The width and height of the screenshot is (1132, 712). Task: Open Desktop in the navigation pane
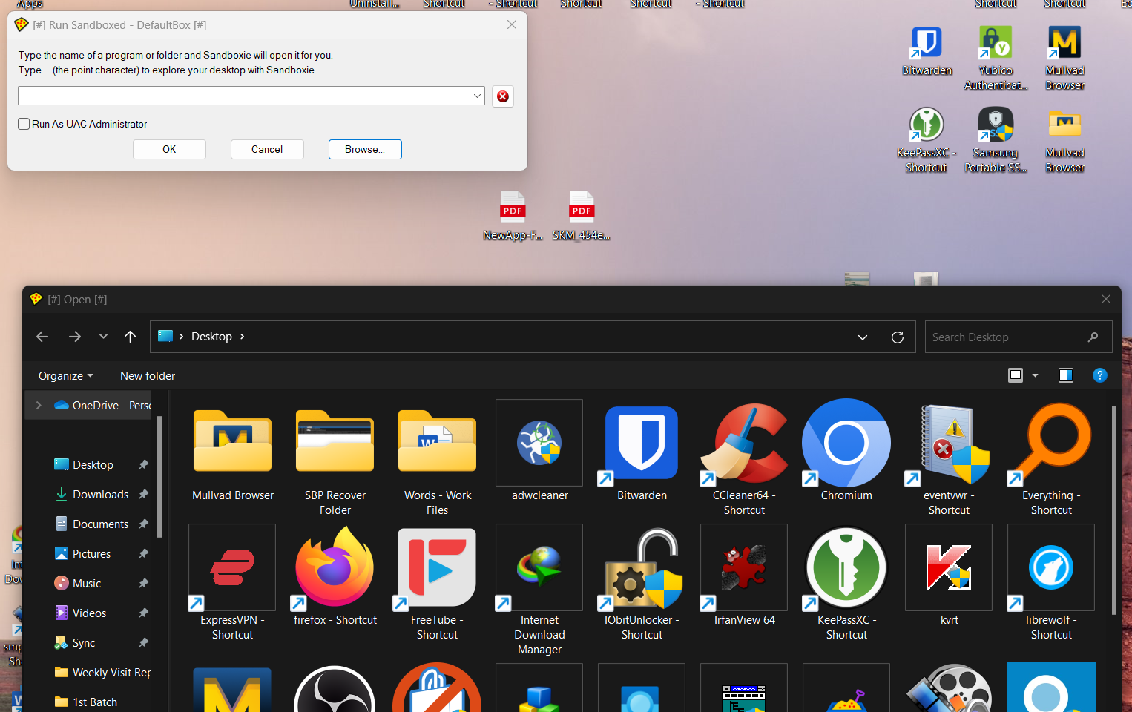tap(93, 465)
